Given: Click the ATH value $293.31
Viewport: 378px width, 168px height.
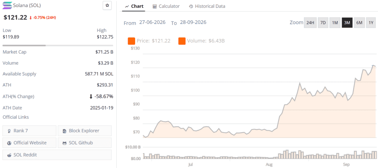Looking at the screenshot, I should click(x=105, y=85).
